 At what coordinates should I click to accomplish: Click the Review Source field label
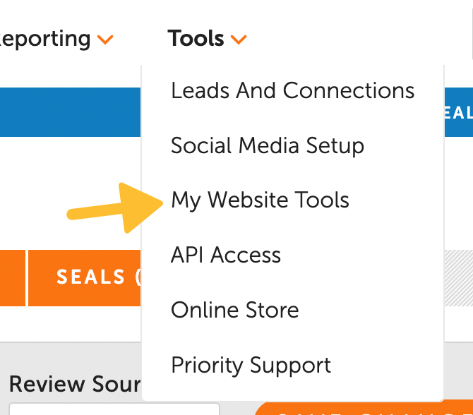74,385
